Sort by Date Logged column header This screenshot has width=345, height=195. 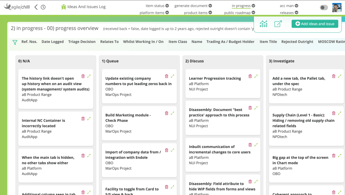tap(53, 42)
